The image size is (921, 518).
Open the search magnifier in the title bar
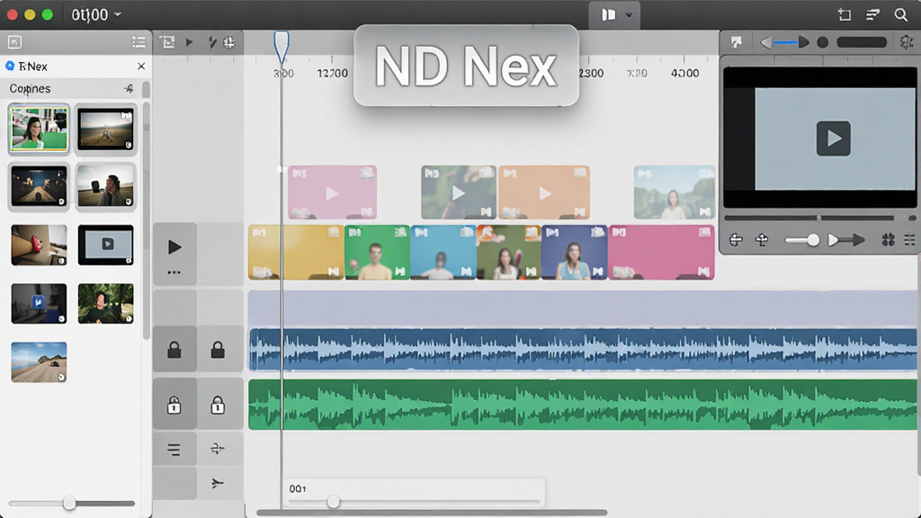coord(900,14)
